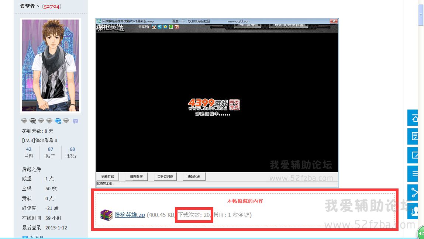Screen dimensions: 424x239
Task: Click the user's avatar picture
Action: (51, 65)
